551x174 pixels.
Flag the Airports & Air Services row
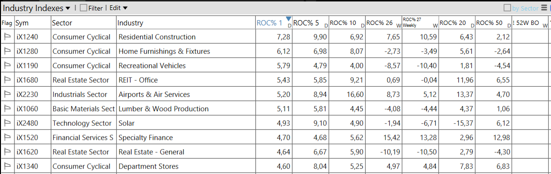[x=7, y=94]
